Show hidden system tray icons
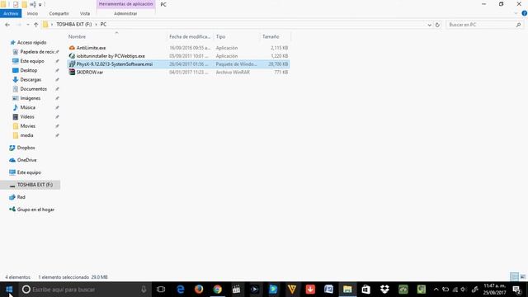This screenshot has height=297, width=528. tap(436, 290)
